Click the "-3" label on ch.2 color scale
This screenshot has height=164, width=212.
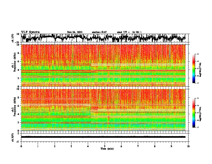pos(198,98)
